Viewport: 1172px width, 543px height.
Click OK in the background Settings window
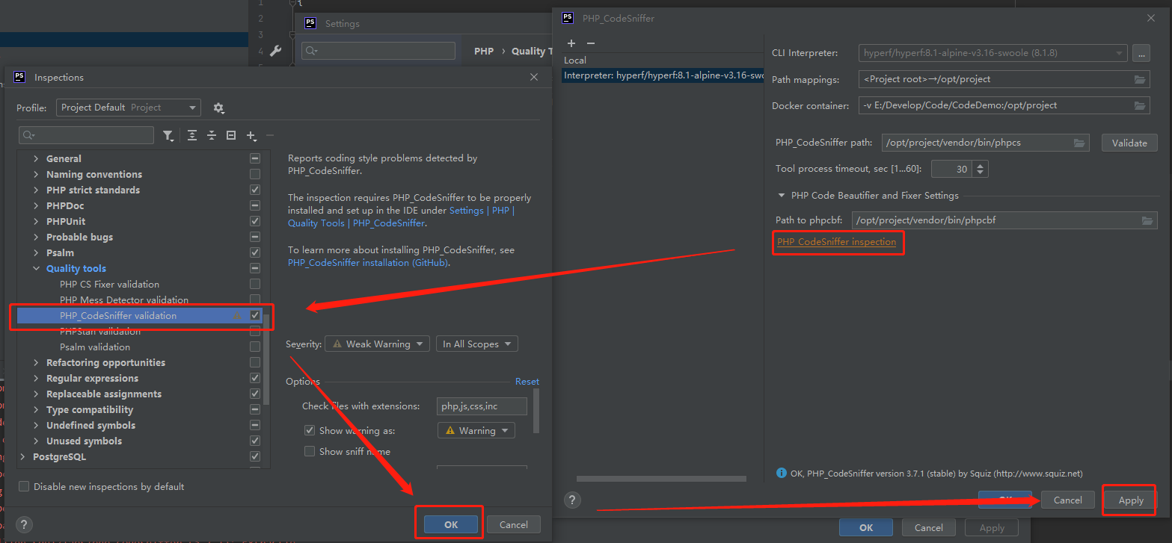[866, 527]
